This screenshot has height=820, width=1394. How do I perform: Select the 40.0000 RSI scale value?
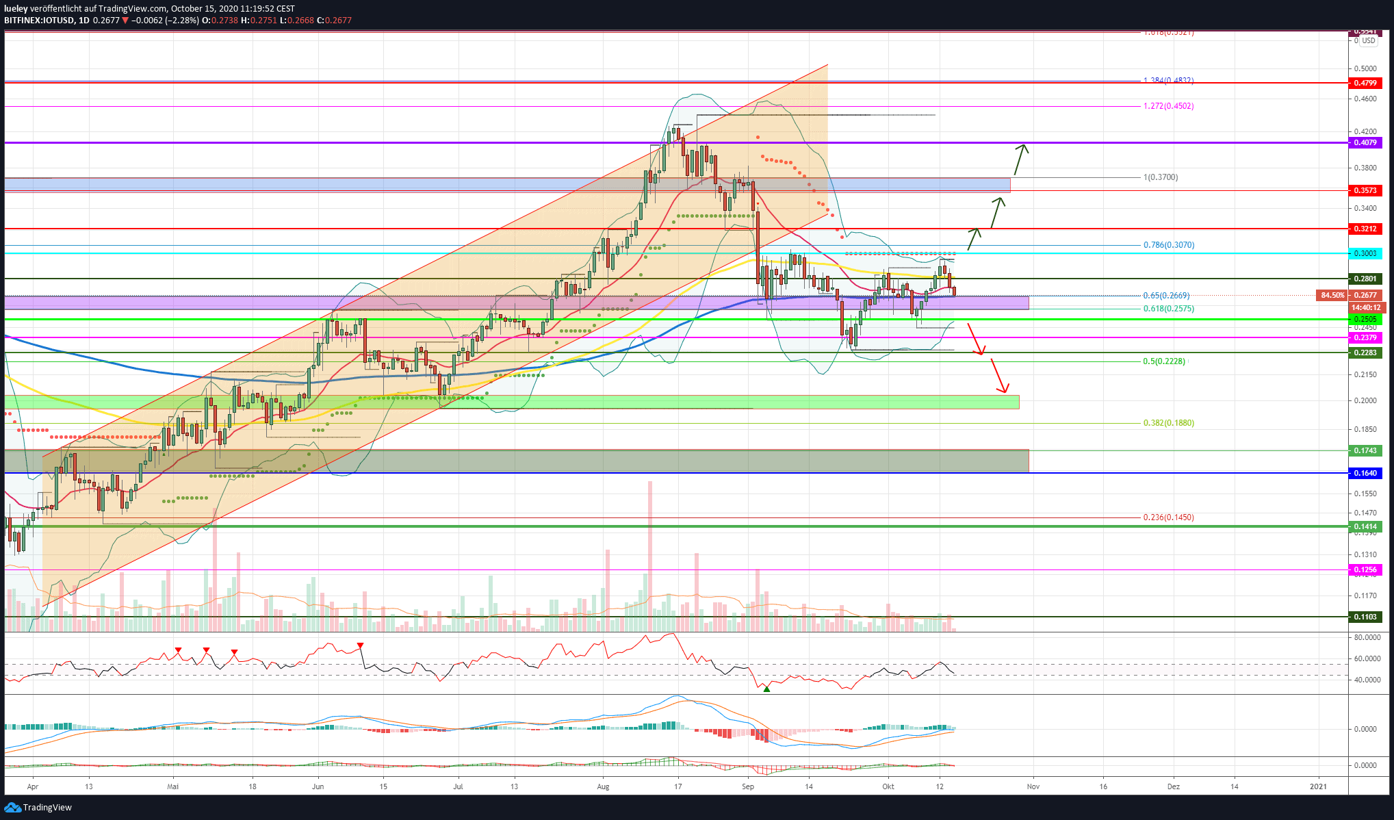(1367, 680)
